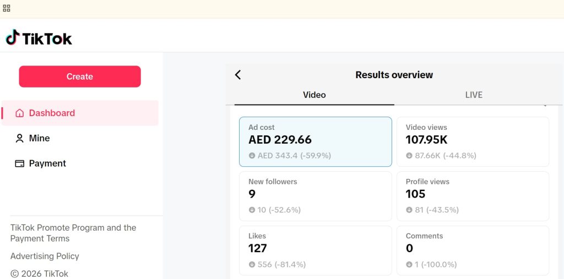This screenshot has width=564, height=279.
Task: Select the Ad cost metric card
Action: click(315, 141)
